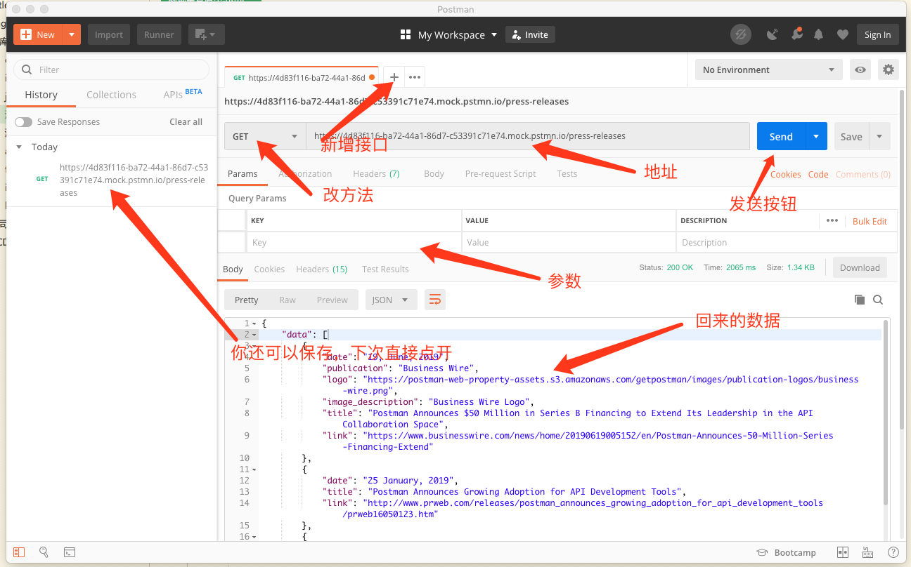911x567 pixels.
Task: Download the response
Action: [x=860, y=267]
